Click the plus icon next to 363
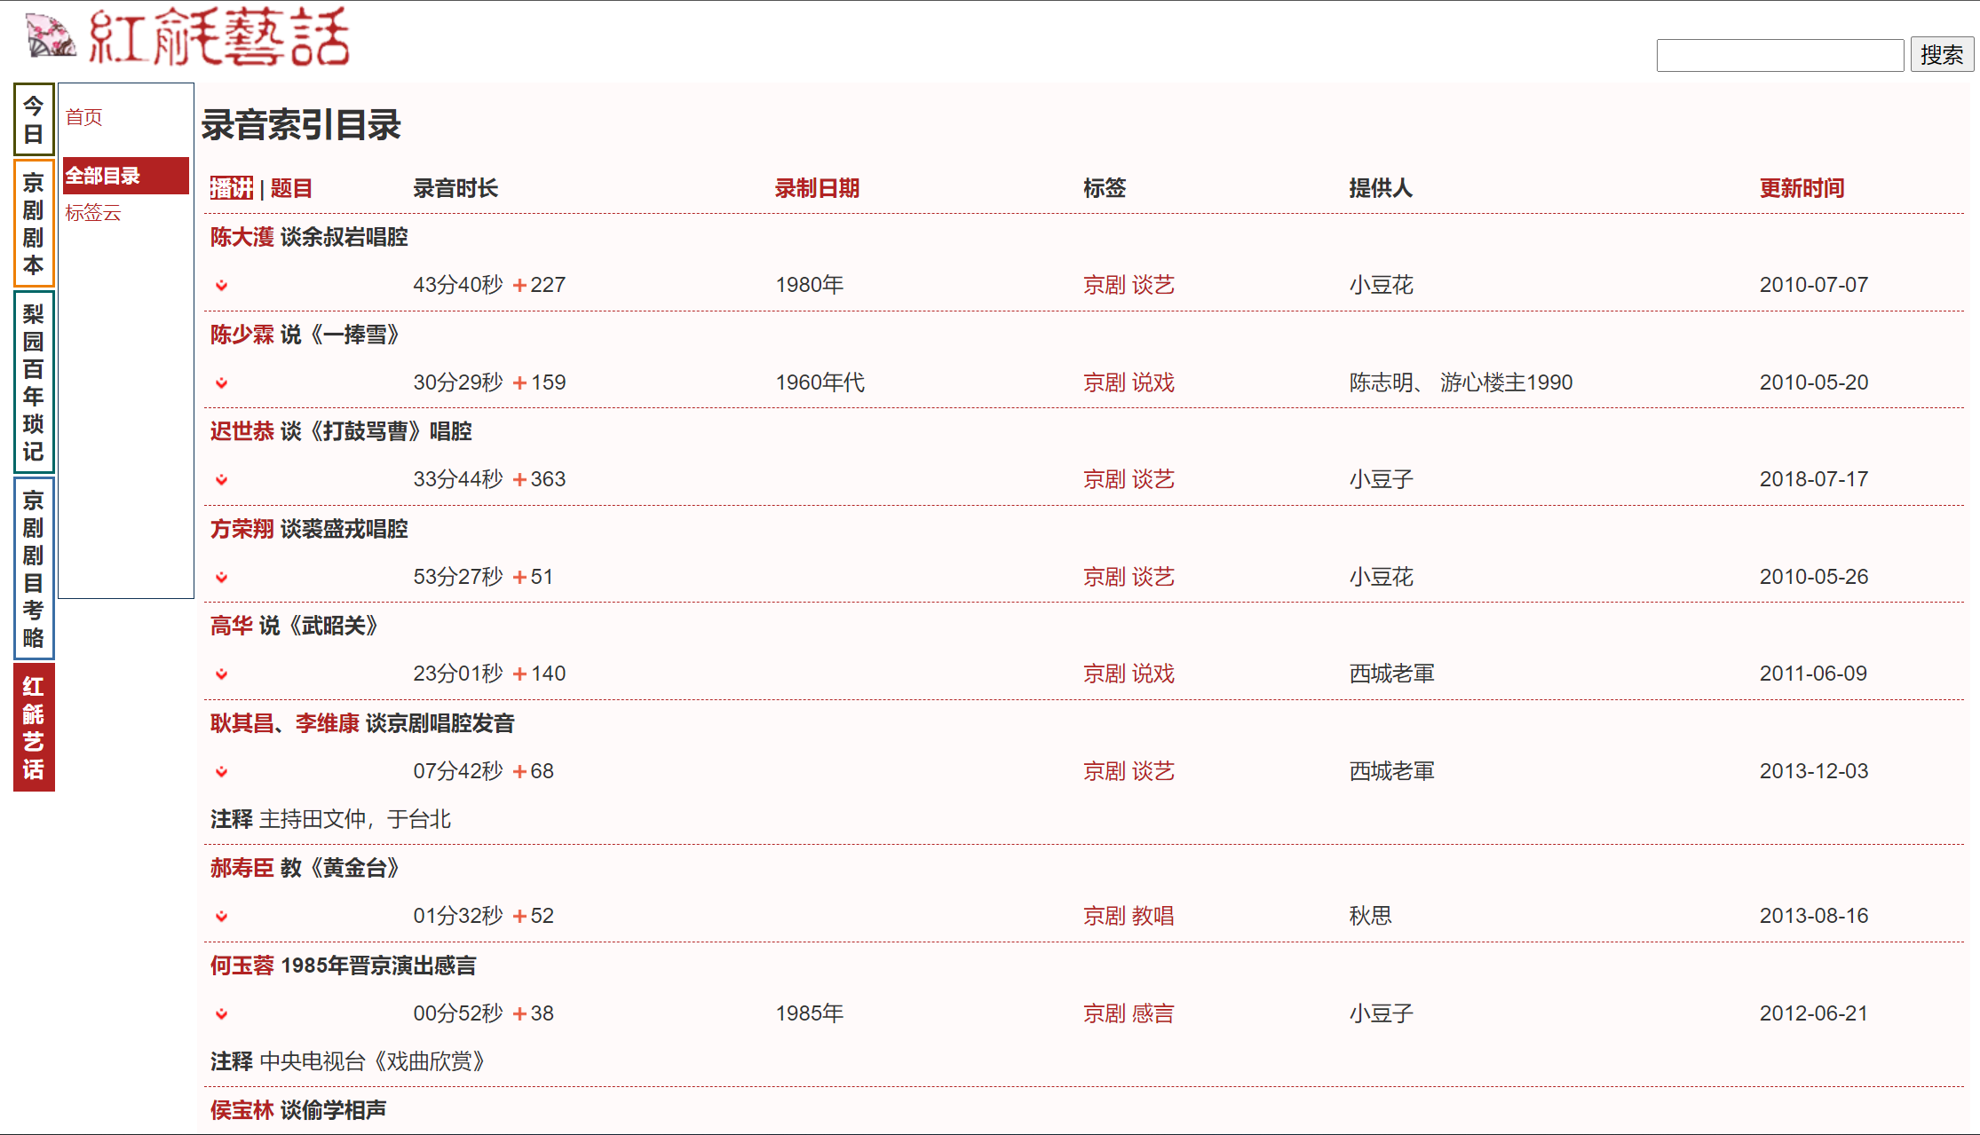The image size is (1980, 1135). click(520, 480)
